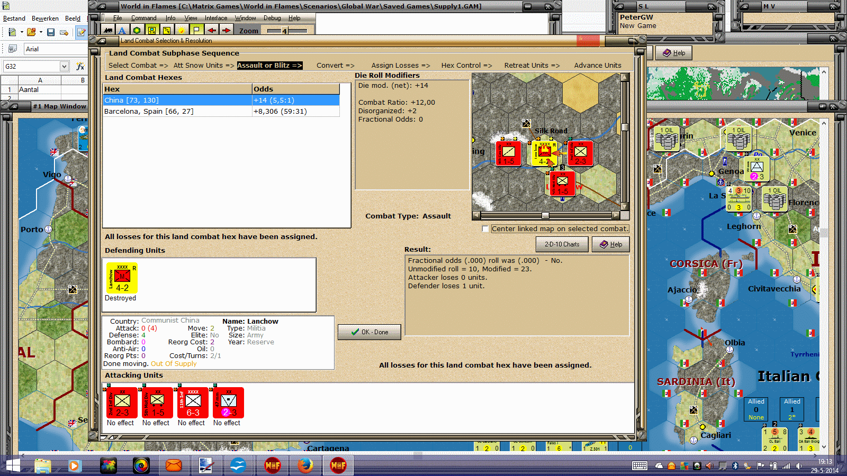Click spreadsheet column A header
Viewport: 847px width, 476px height.
coord(40,80)
